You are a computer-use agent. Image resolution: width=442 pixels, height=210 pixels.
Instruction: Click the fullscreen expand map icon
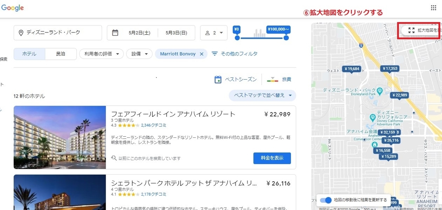point(411,30)
